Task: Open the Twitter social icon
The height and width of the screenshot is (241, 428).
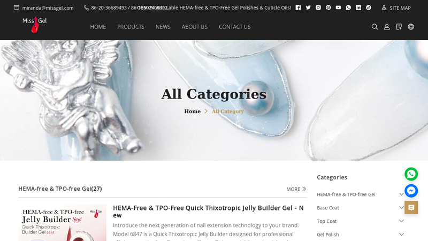Action: tap(308, 7)
